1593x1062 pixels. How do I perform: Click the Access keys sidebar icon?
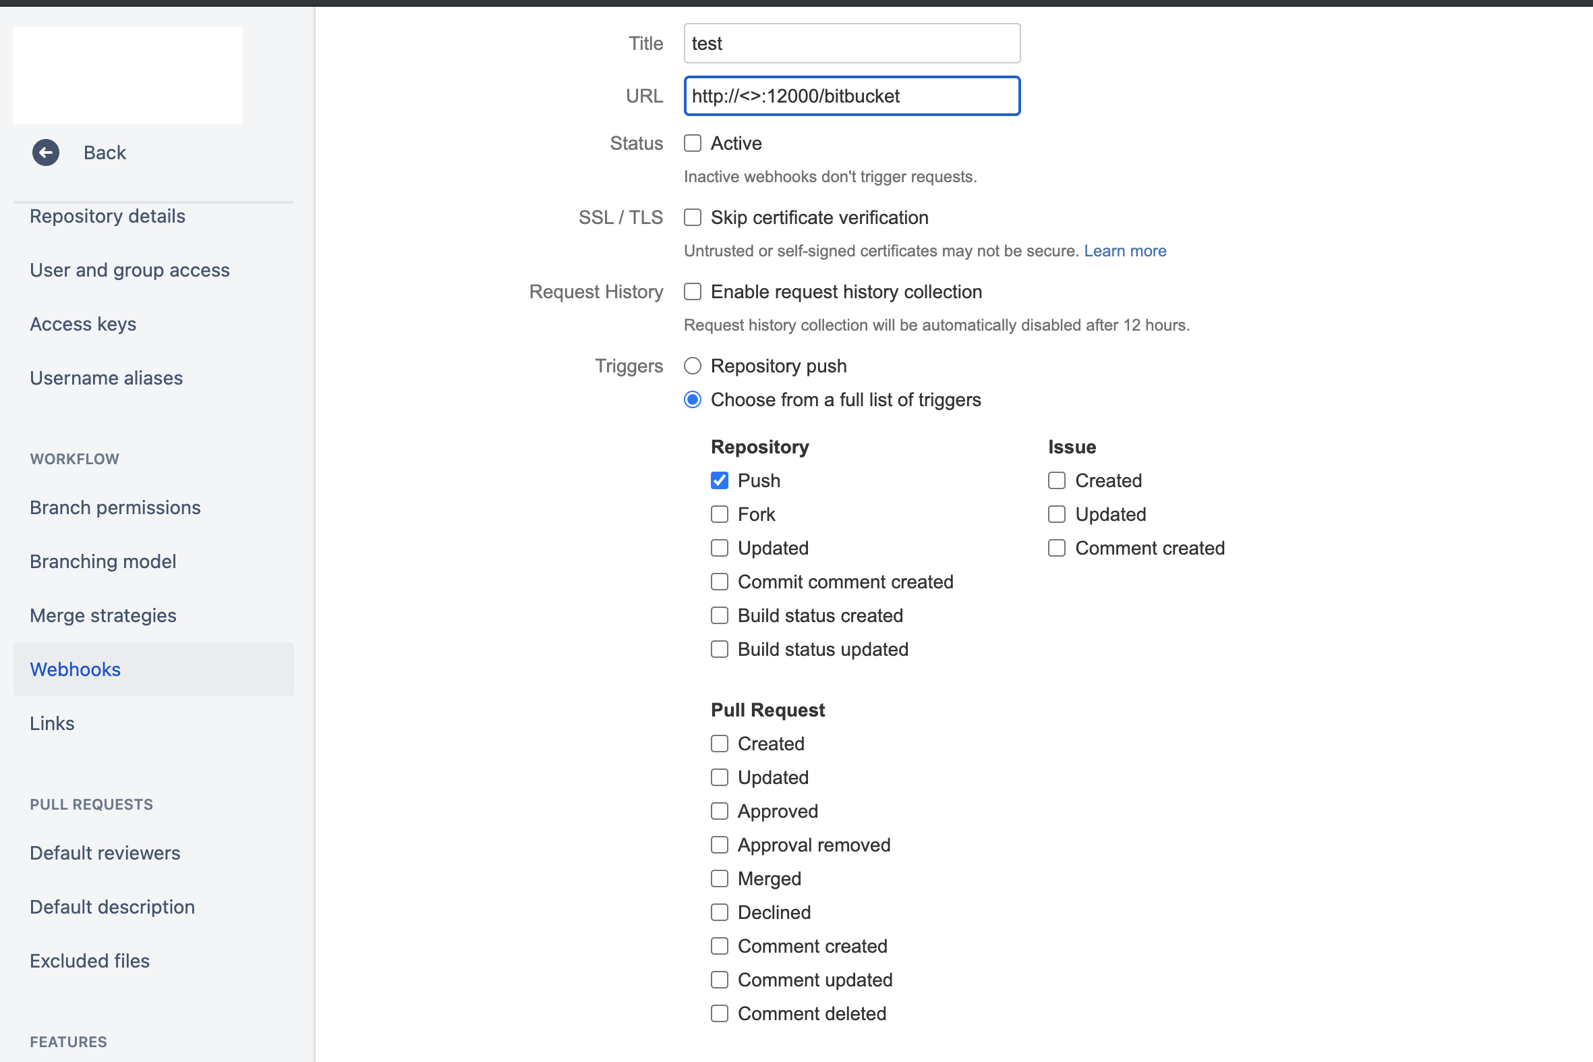[84, 323]
